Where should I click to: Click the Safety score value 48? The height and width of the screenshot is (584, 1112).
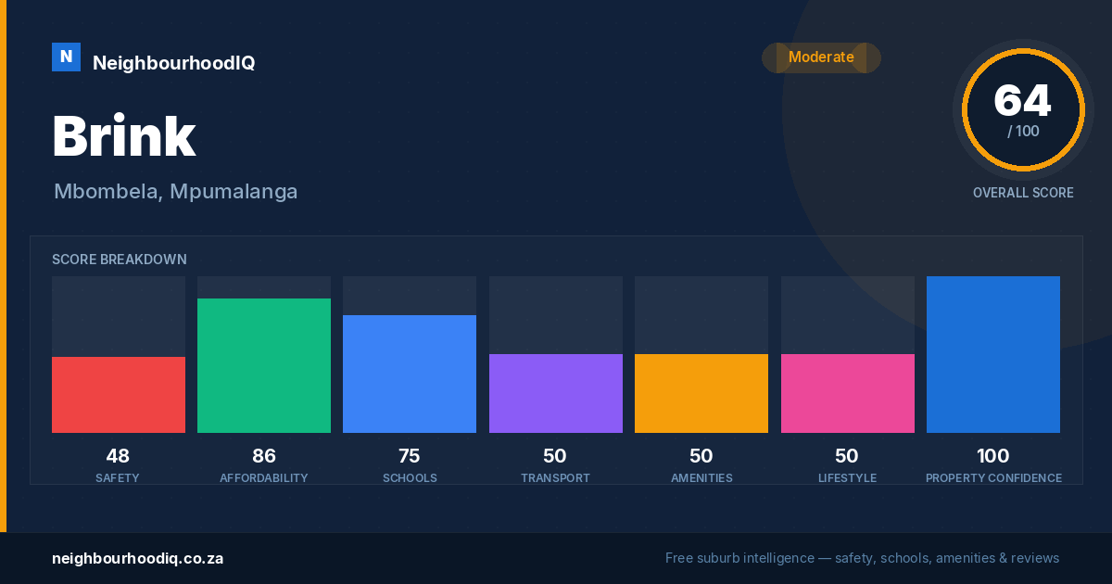118,456
